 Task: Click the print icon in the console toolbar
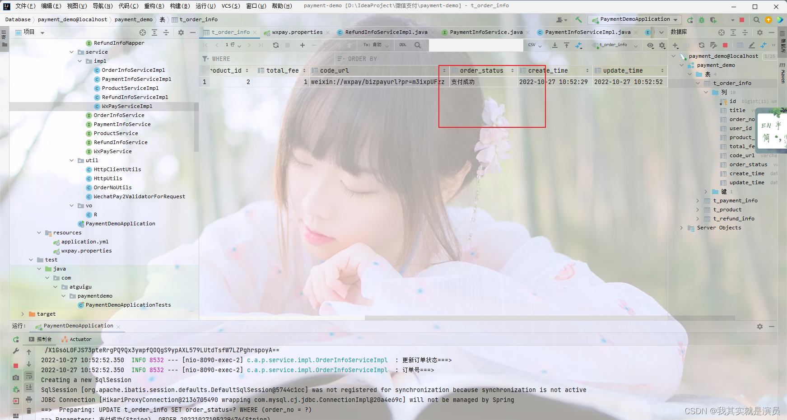[x=29, y=399]
